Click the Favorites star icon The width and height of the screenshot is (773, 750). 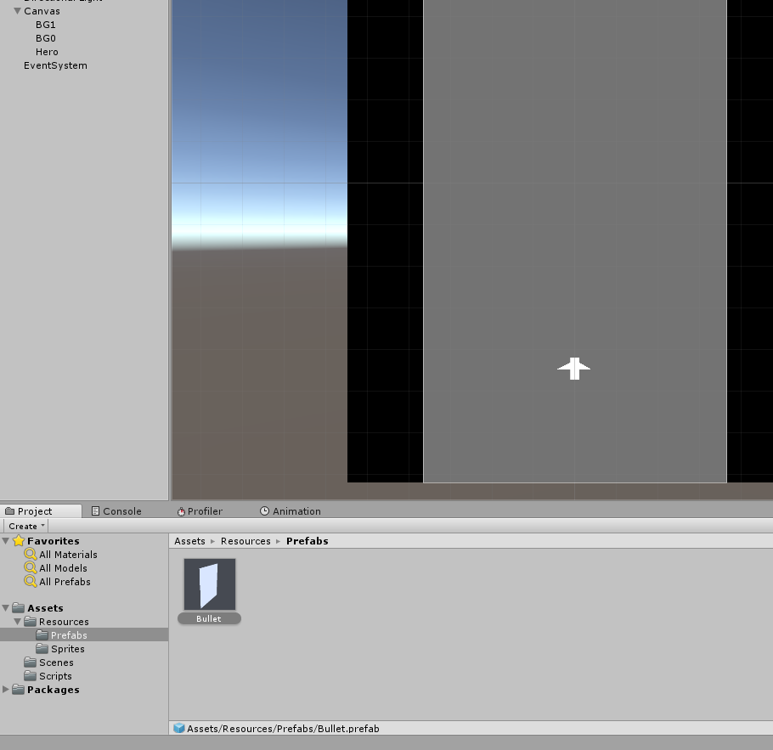click(19, 541)
